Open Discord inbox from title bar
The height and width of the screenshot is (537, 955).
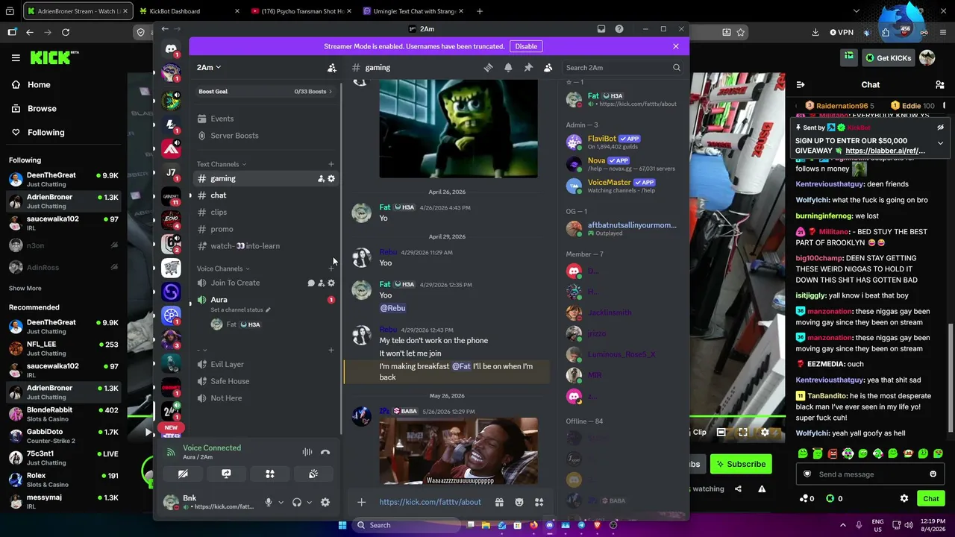601,29
